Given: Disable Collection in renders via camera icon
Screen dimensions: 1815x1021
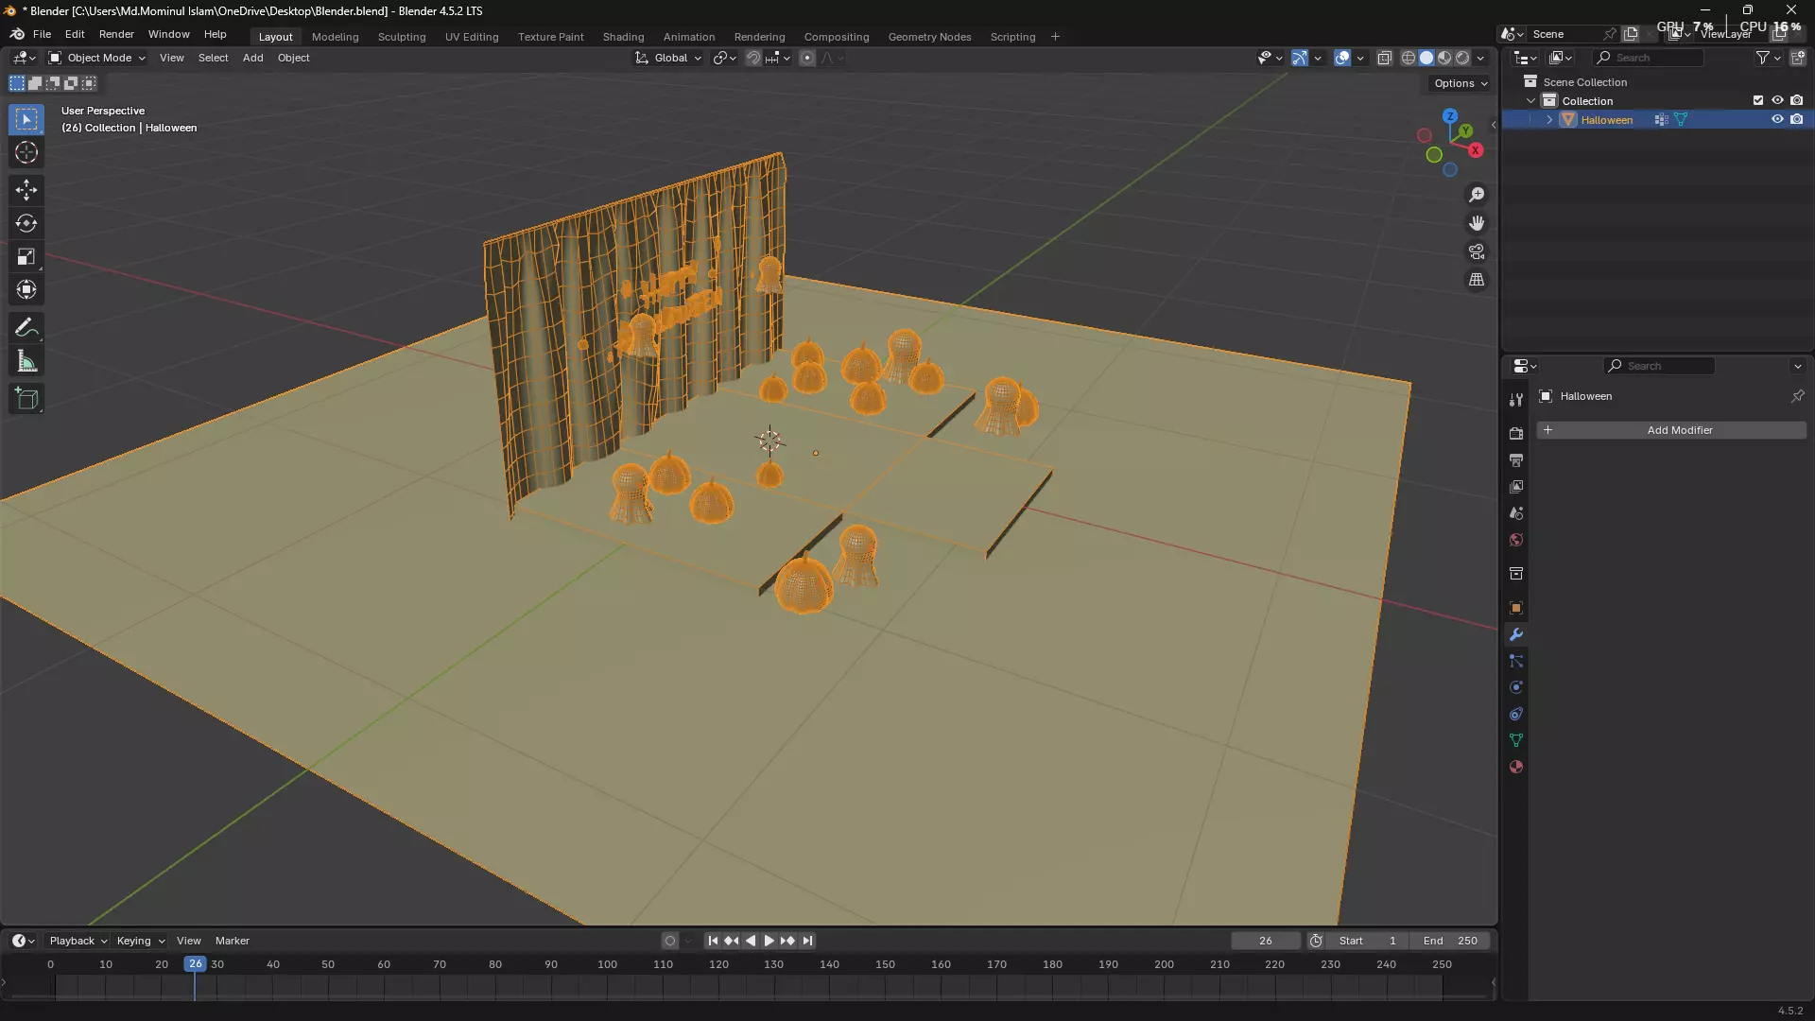Looking at the screenshot, I should (1797, 100).
